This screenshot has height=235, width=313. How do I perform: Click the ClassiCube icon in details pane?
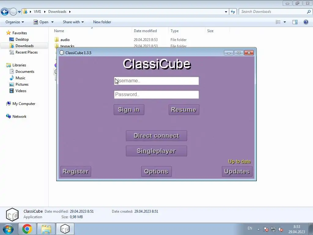(x=12, y=214)
